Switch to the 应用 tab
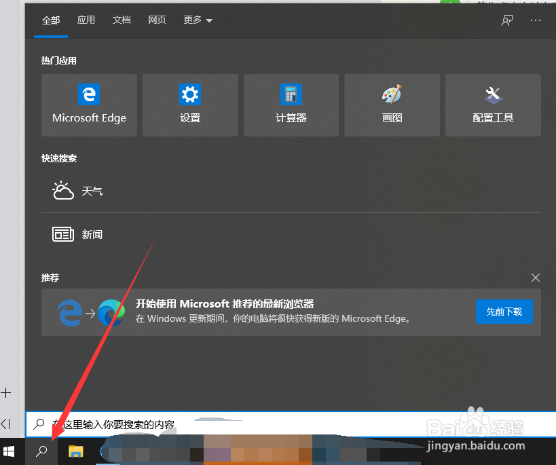The height and width of the screenshot is (465, 556). (x=86, y=20)
